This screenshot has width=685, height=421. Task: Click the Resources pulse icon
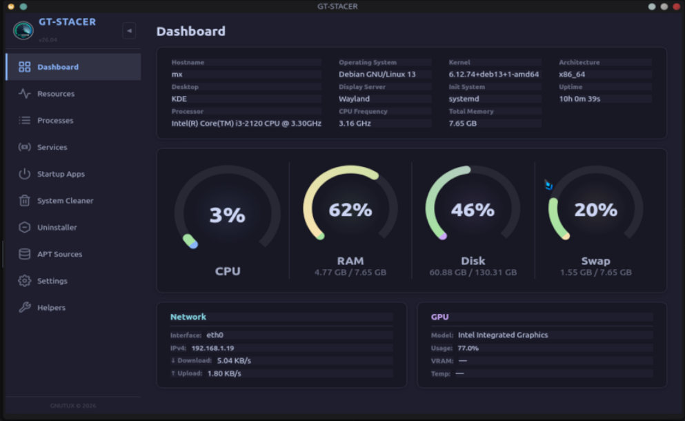[24, 94]
